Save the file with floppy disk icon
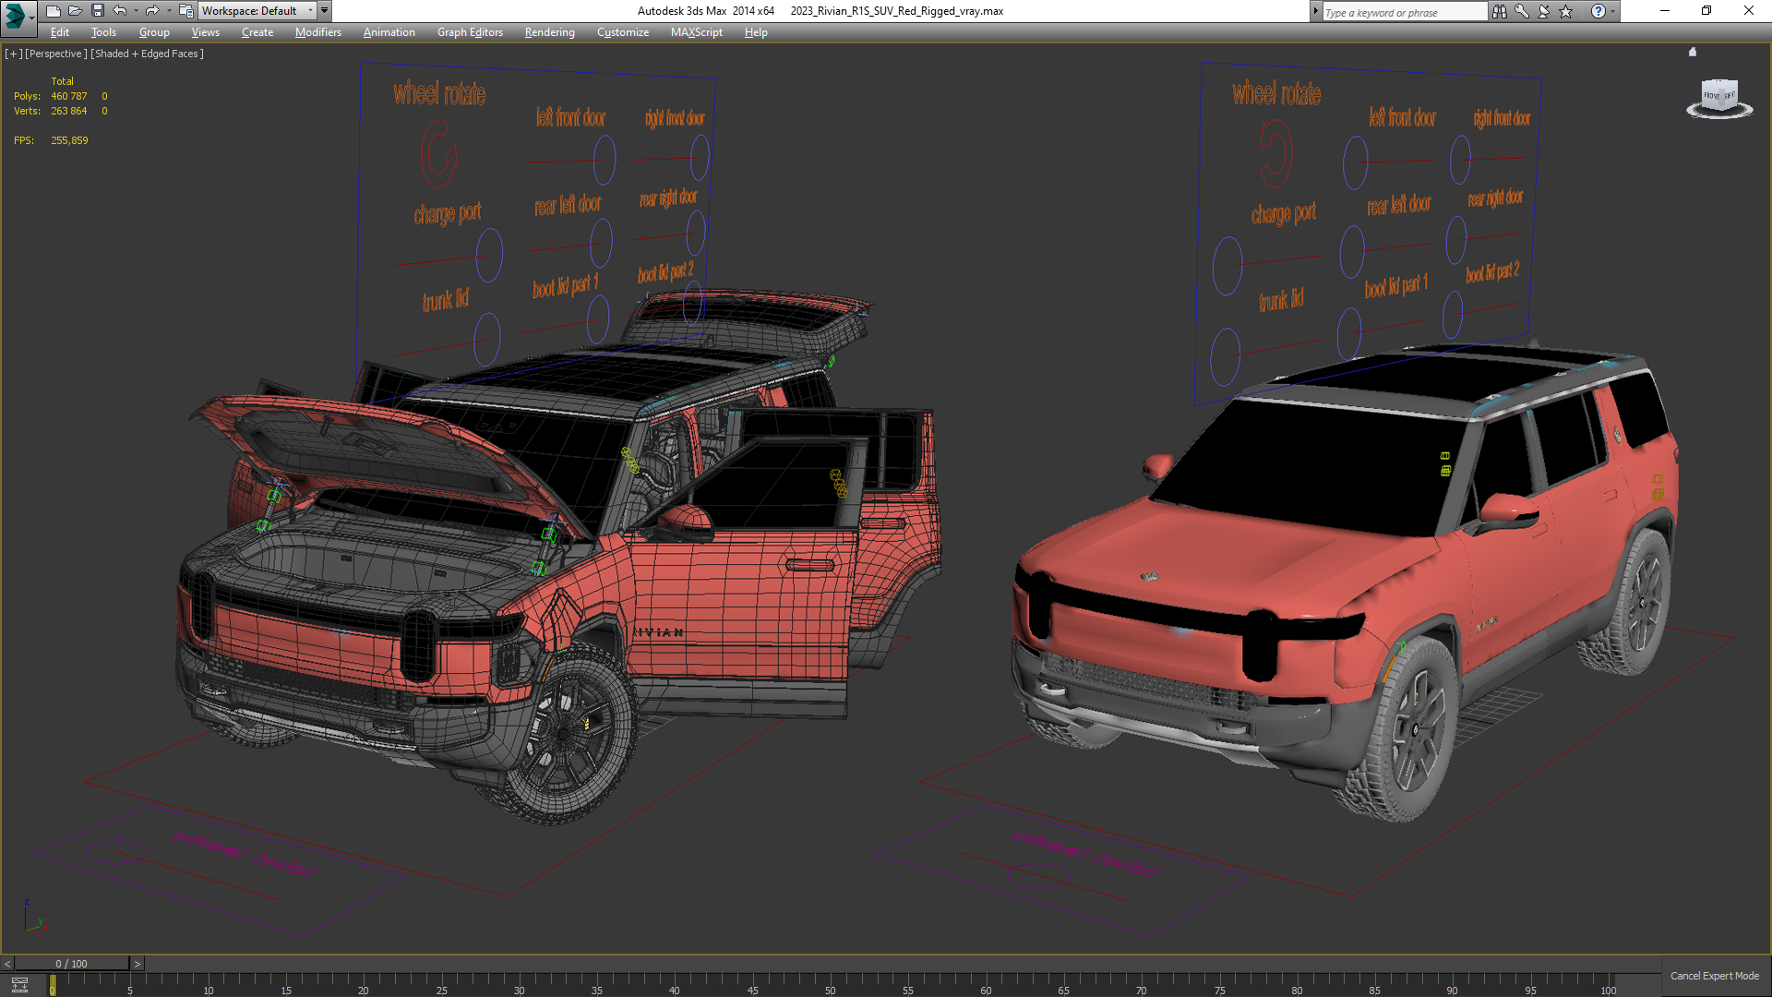Image resolution: width=1772 pixels, height=997 pixels. pos(98,11)
